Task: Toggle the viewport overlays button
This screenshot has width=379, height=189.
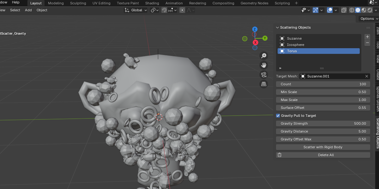Action: pos(330,10)
